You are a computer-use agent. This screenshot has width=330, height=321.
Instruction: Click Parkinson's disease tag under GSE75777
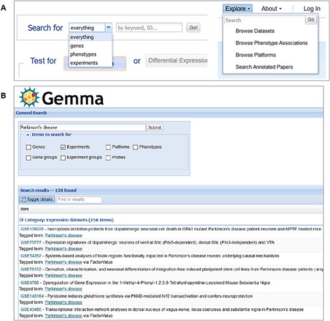click(x=63, y=249)
